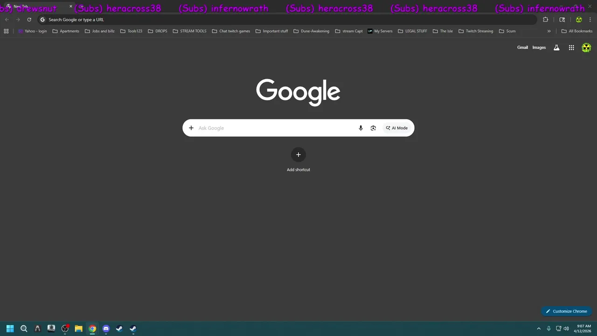
Task: Select the New Tab browser tab
Action: click(39, 7)
